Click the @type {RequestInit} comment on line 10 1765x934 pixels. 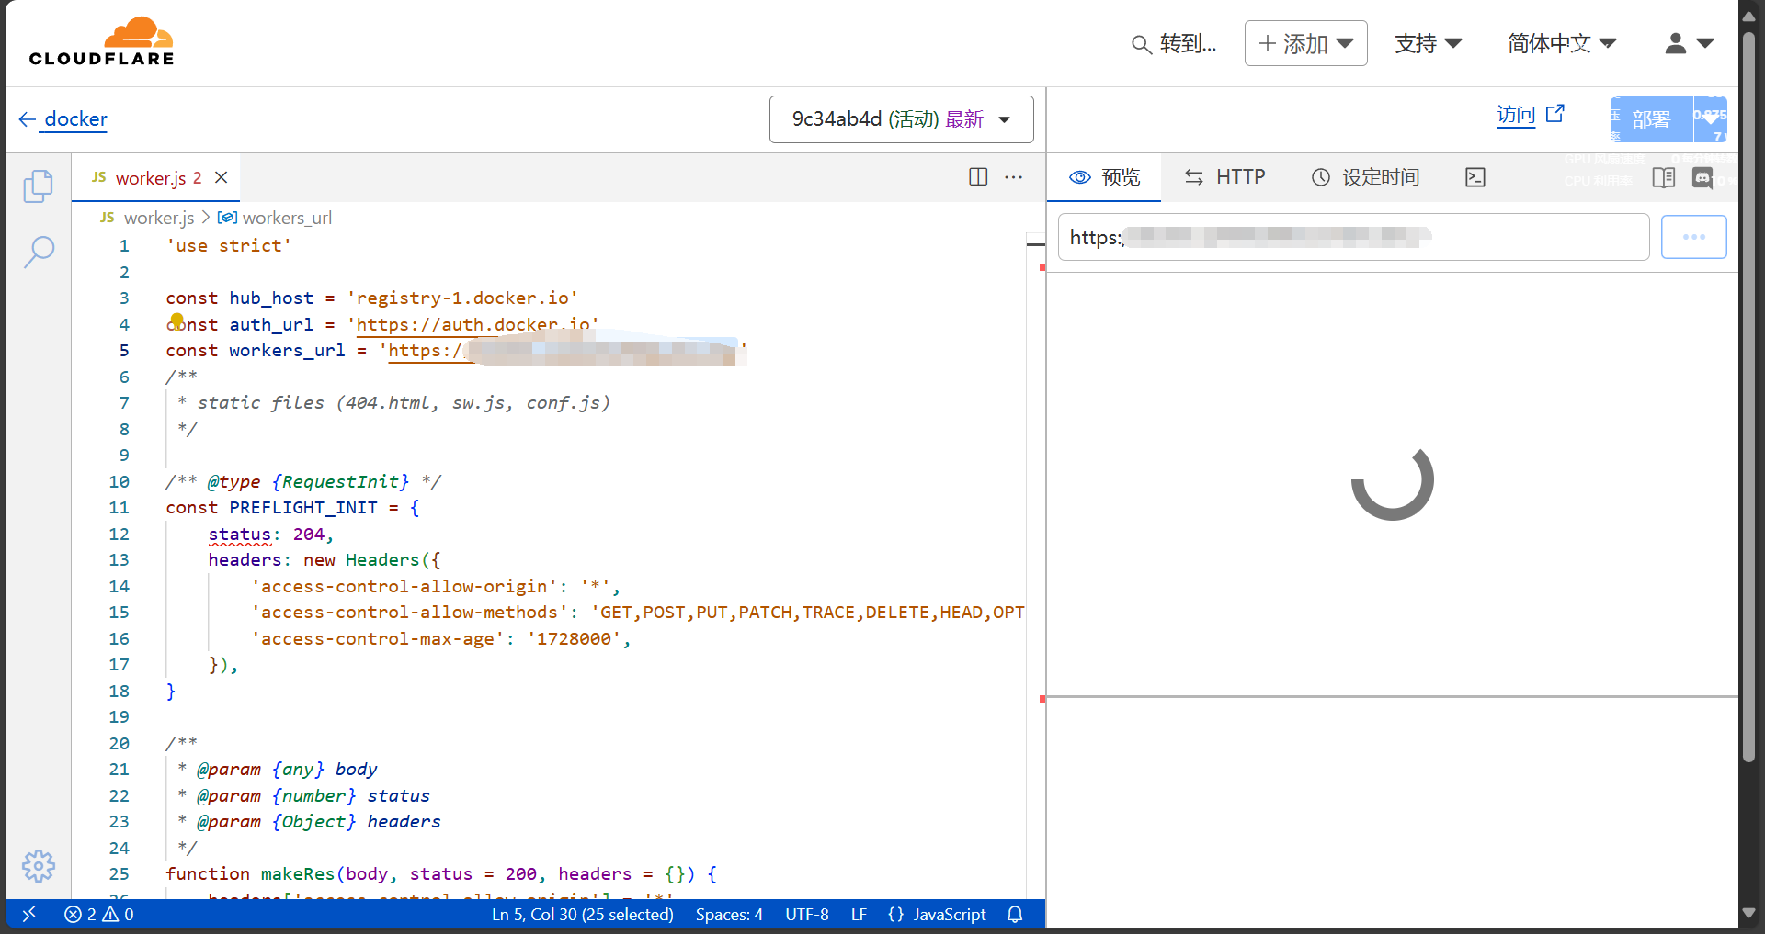[303, 482]
